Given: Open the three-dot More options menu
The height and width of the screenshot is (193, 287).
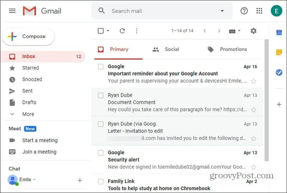Looking at the screenshot, I should (137, 31).
